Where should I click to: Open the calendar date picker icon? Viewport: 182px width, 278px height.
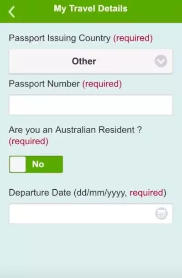click(x=161, y=213)
